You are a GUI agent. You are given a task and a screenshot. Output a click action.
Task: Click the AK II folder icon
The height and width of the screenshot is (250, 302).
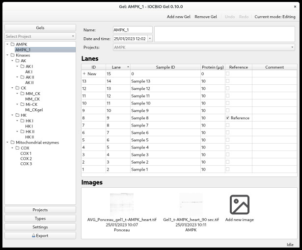(22, 77)
